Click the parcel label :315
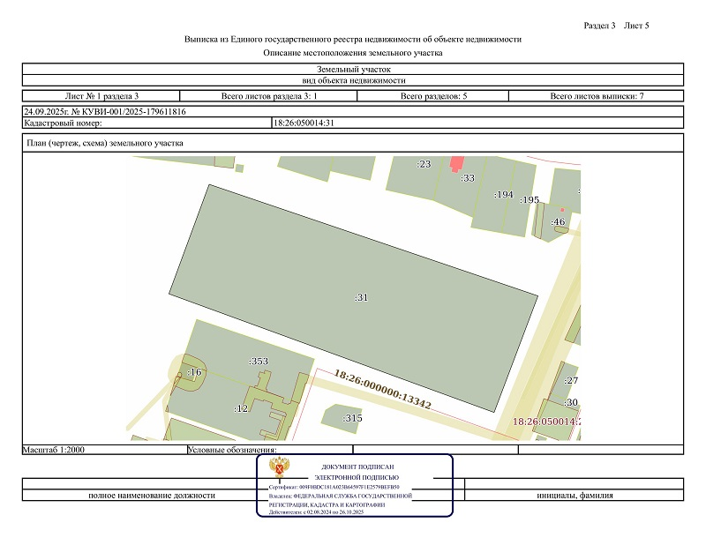The width and height of the screenshot is (706, 545). pyautogui.click(x=352, y=418)
